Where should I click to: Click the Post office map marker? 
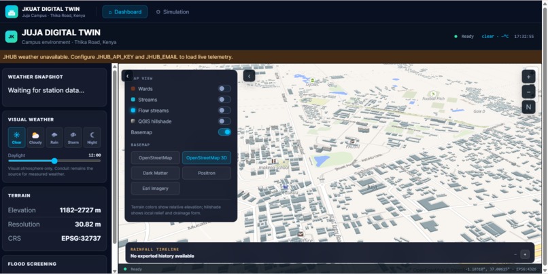(301, 234)
